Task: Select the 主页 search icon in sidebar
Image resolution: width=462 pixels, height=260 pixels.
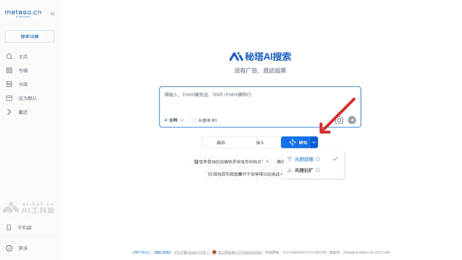Action: 9,56
